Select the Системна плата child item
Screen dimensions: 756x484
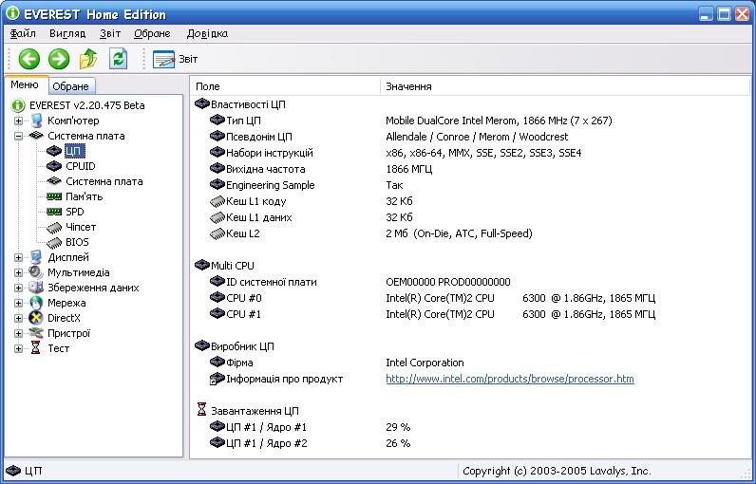[104, 181]
